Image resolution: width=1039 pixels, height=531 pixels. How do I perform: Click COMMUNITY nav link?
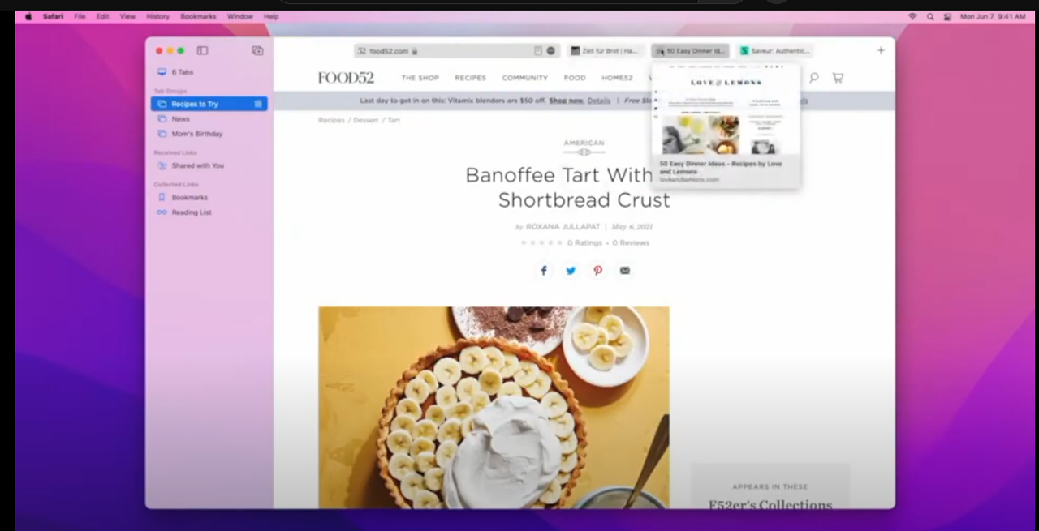(x=524, y=78)
